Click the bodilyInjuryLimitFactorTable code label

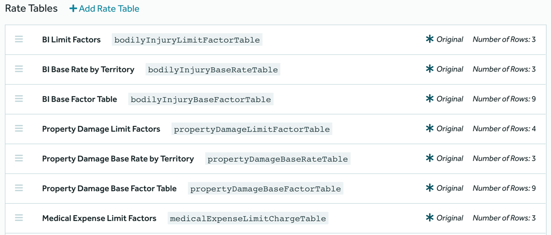click(x=187, y=40)
